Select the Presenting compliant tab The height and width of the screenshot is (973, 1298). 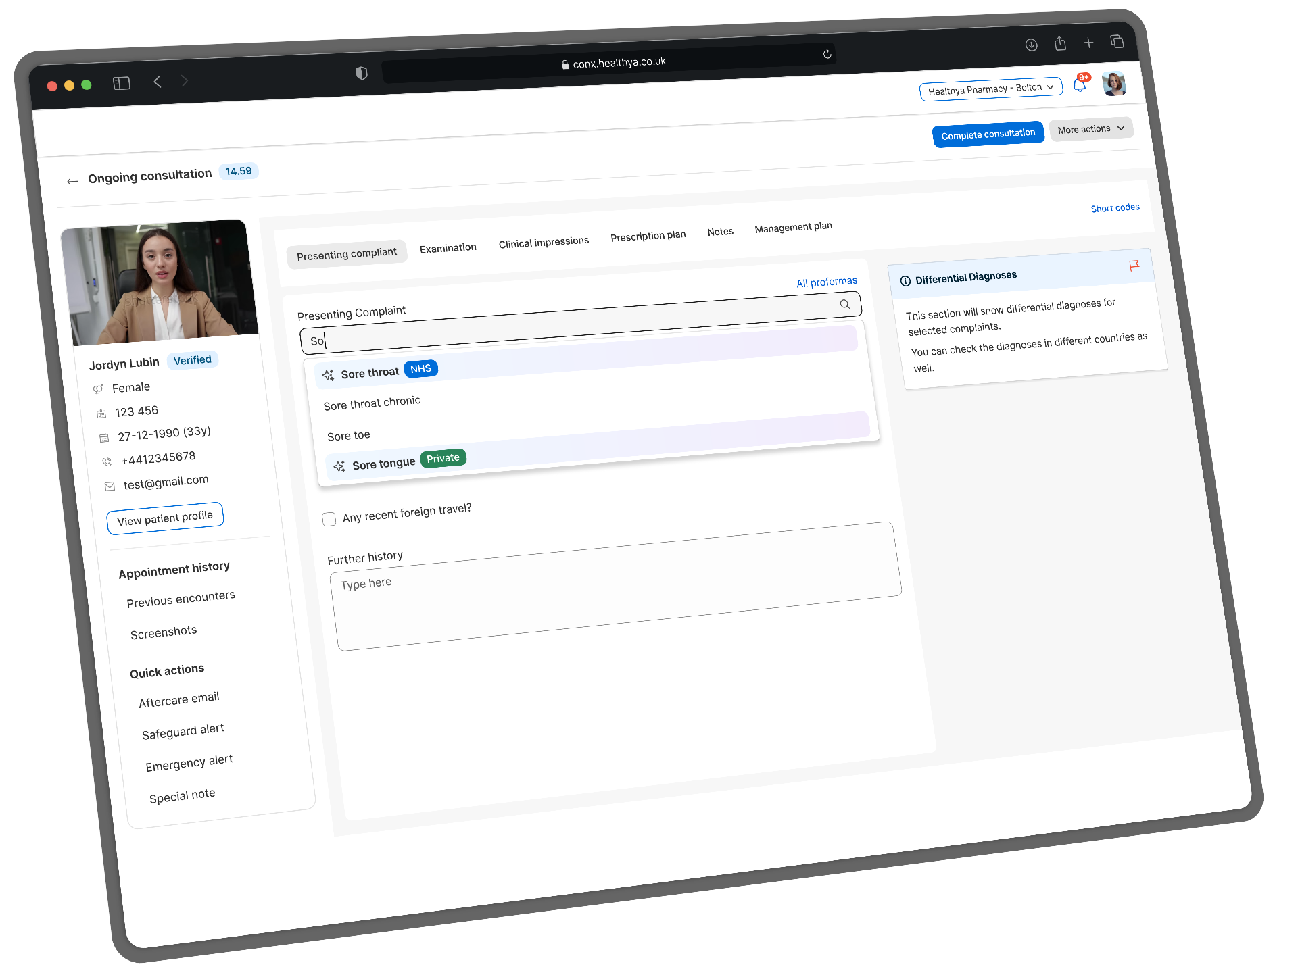347,254
